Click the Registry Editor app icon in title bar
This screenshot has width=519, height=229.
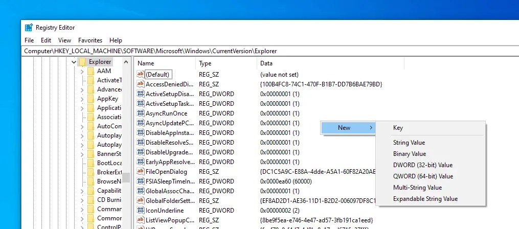(x=29, y=28)
